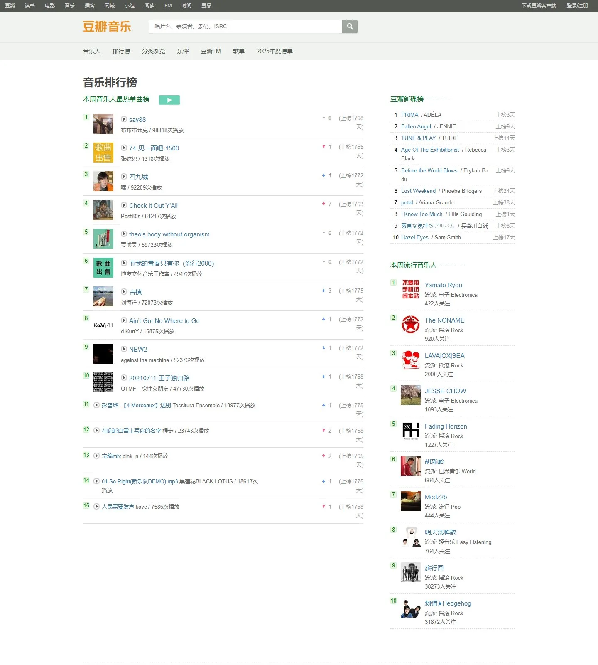Screen dimensions: 598x665
Task: Click 下载豆瓣客户端 link
Action: click(x=539, y=6)
